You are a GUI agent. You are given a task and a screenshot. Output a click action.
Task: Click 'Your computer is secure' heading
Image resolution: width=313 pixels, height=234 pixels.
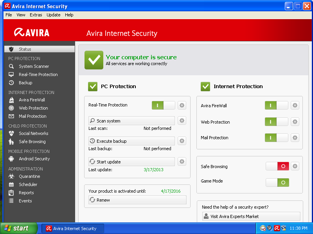(141, 57)
